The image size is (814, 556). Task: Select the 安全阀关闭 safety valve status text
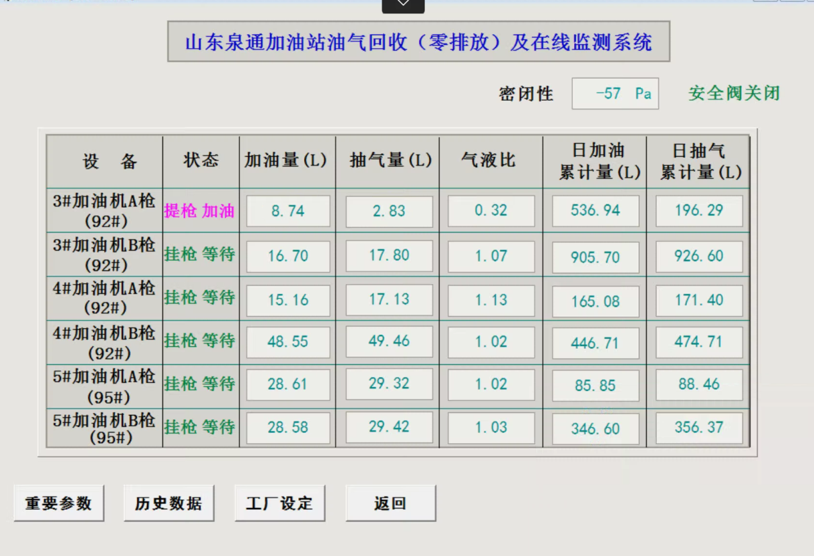pyautogui.click(x=733, y=94)
